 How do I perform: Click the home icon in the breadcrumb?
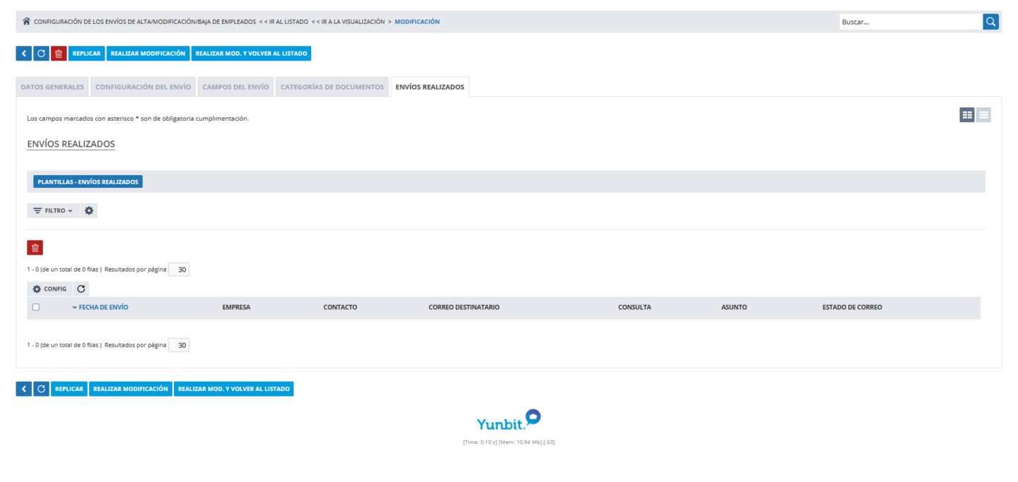(26, 22)
